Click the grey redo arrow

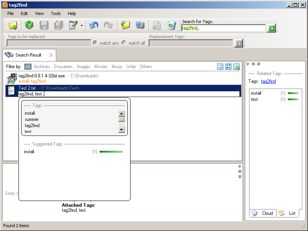point(108,25)
